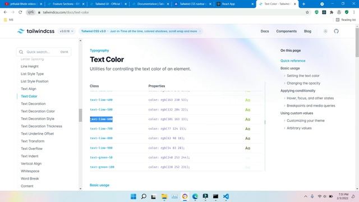Click the text-lime-400 class name
This screenshot has width=359, height=202.
click(x=101, y=100)
